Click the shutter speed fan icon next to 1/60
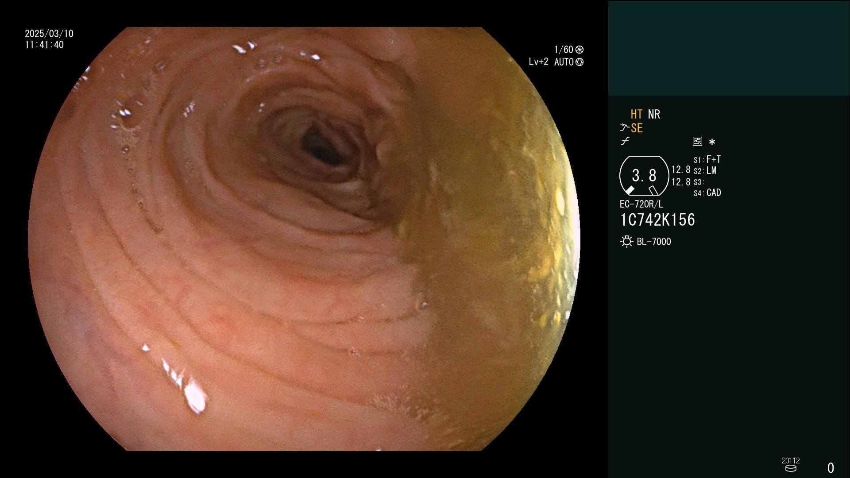Image resolution: width=850 pixels, height=478 pixels. coord(580,50)
